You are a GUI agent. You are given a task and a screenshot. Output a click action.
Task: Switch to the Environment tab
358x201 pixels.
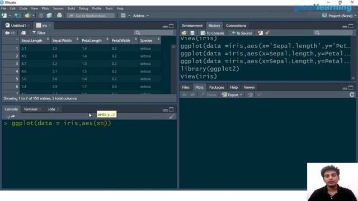click(x=192, y=26)
